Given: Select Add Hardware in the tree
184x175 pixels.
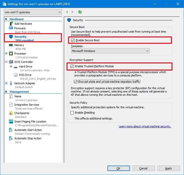Looking at the screenshot, I should point(23,24).
